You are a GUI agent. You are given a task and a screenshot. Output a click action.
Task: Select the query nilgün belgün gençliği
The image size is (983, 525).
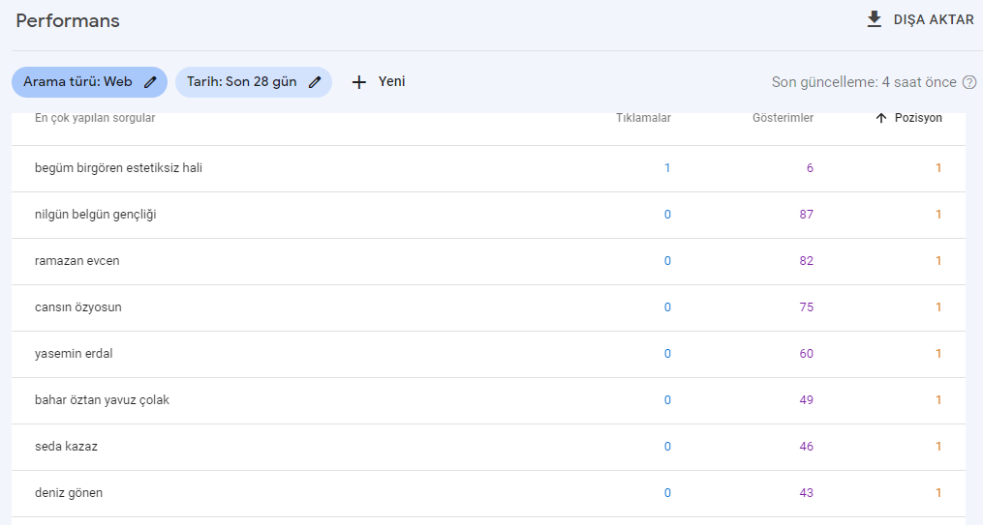pyautogui.click(x=95, y=215)
